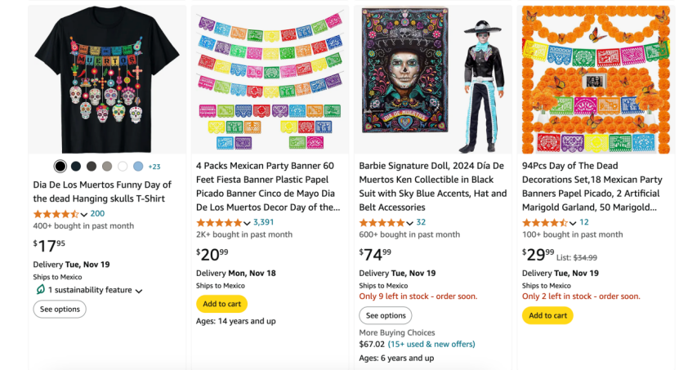This screenshot has height=370, width=679.
Task: See options for the skulls T-Shirt
Action: point(60,310)
